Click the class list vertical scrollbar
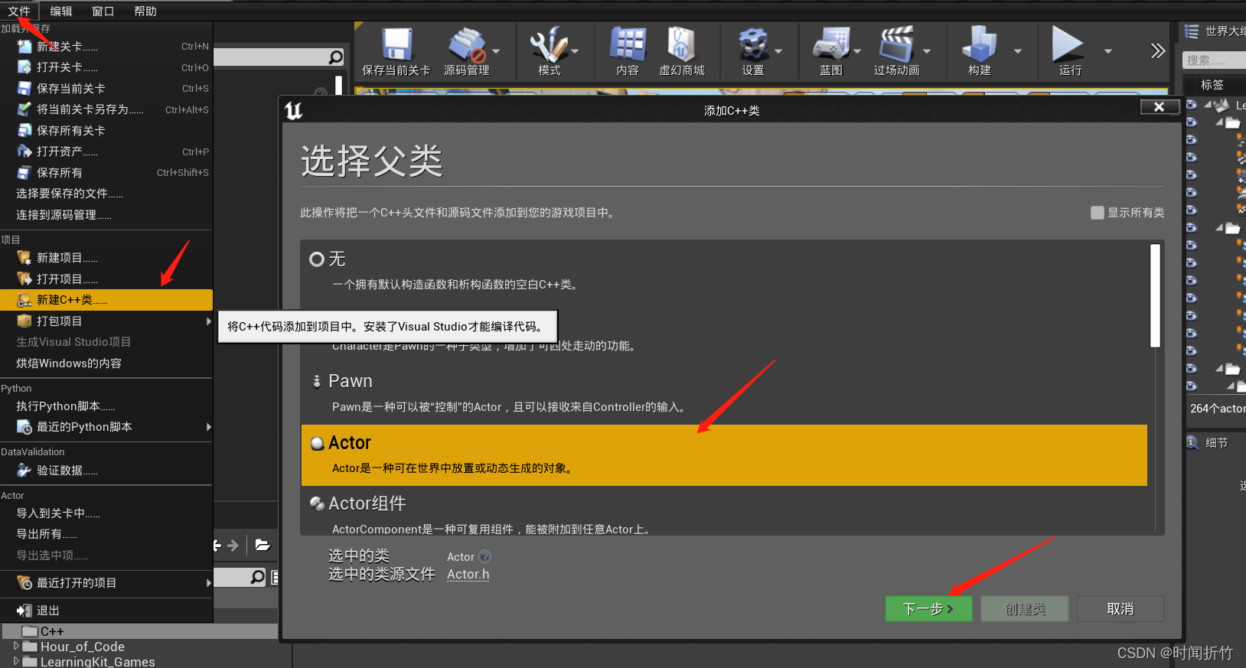 [1156, 296]
